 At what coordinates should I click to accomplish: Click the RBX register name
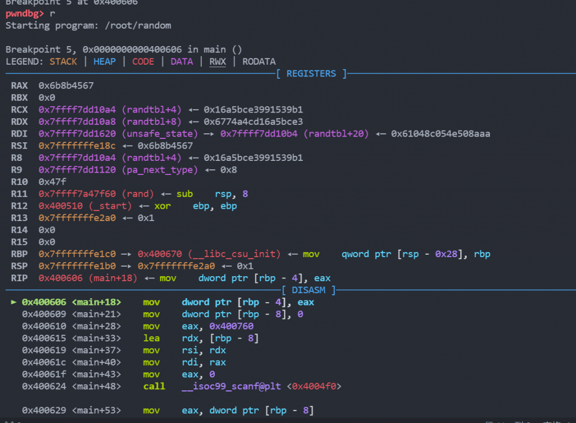(19, 98)
